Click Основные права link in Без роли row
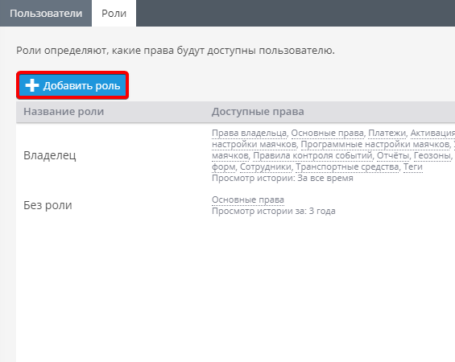 pyautogui.click(x=248, y=200)
